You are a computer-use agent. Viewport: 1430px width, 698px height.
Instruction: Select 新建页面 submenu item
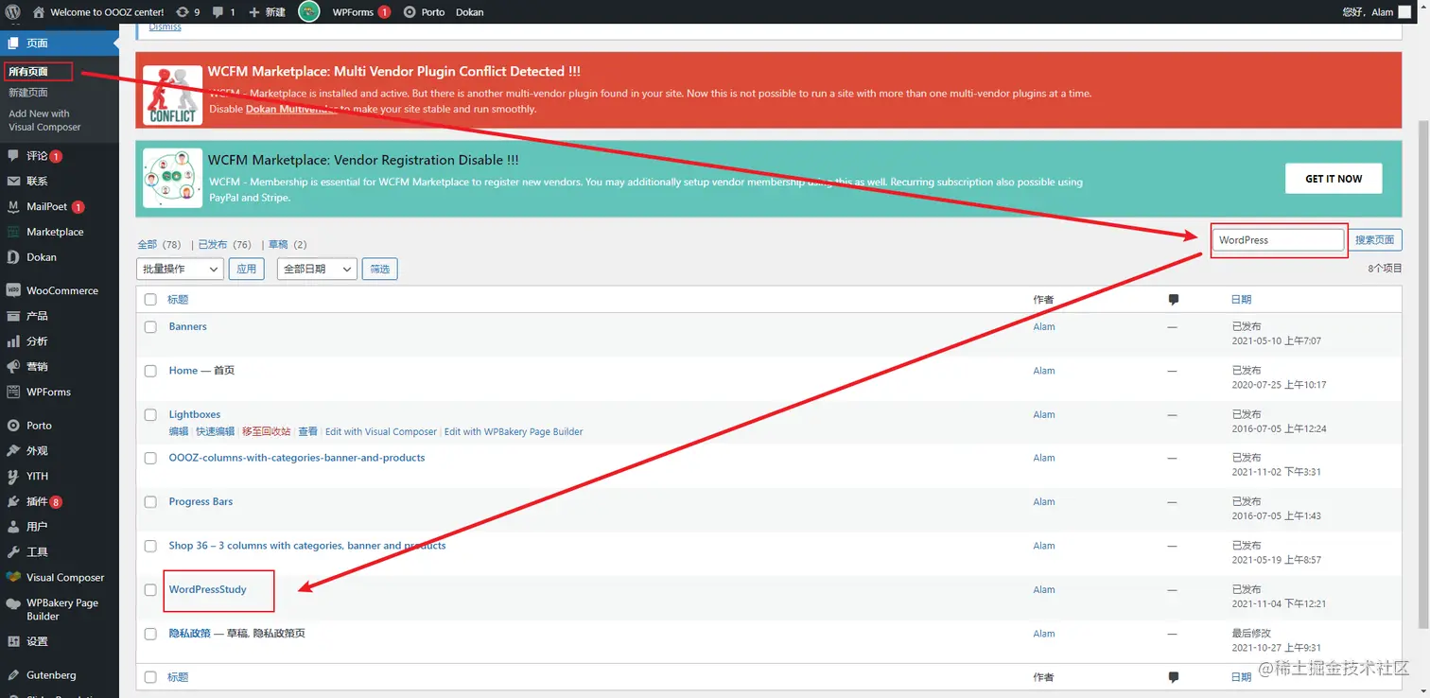point(28,93)
